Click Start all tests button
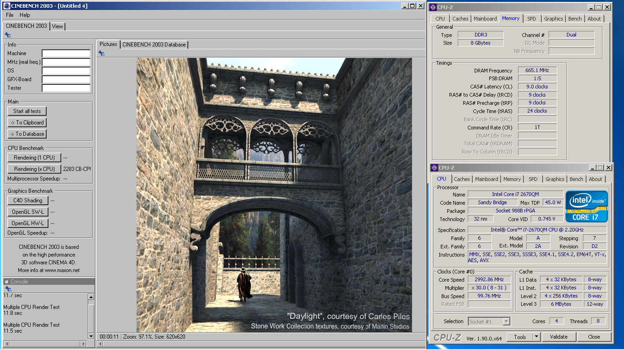Image resolution: width=624 pixels, height=350 pixels. 27,111
